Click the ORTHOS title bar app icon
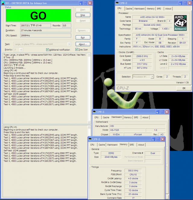 coord(3,3)
